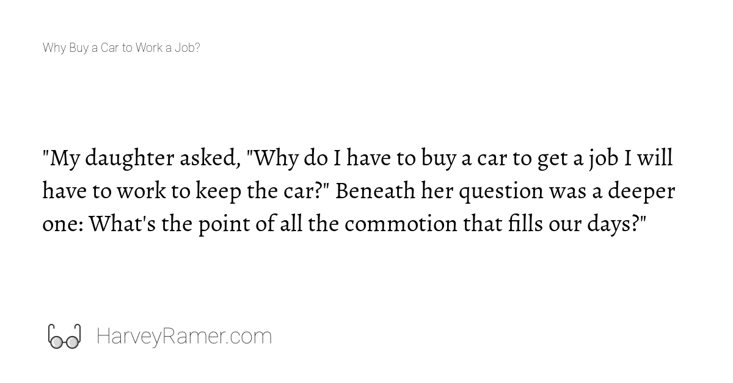Click the word "Job?" in the header title
Viewport: 733px width, 383px height.
(x=187, y=48)
